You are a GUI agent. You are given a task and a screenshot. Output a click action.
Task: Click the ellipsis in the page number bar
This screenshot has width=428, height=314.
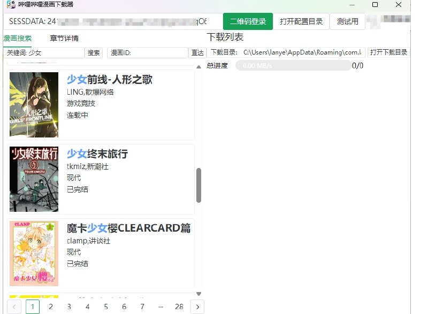click(x=161, y=307)
